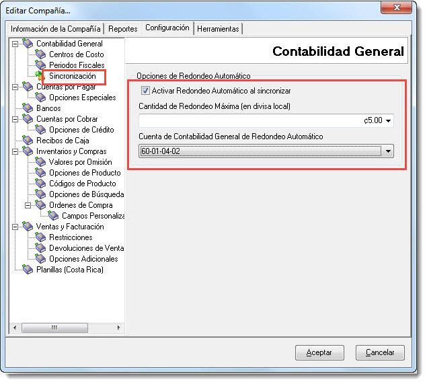This screenshot has width=427, height=384.
Task: Collapse the Ordenes de Compra node
Action: pyautogui.click(x=28, y=205)
